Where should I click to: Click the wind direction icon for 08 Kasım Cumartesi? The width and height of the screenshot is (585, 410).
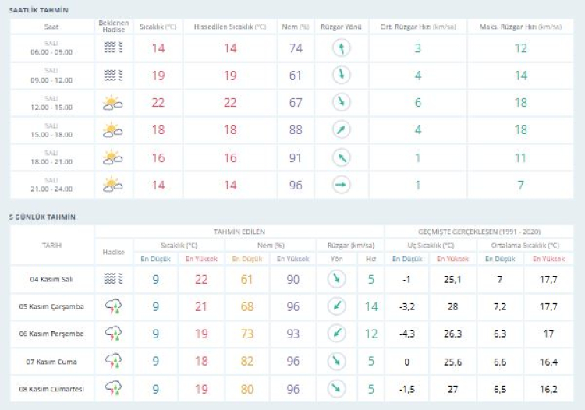(336, 387)
